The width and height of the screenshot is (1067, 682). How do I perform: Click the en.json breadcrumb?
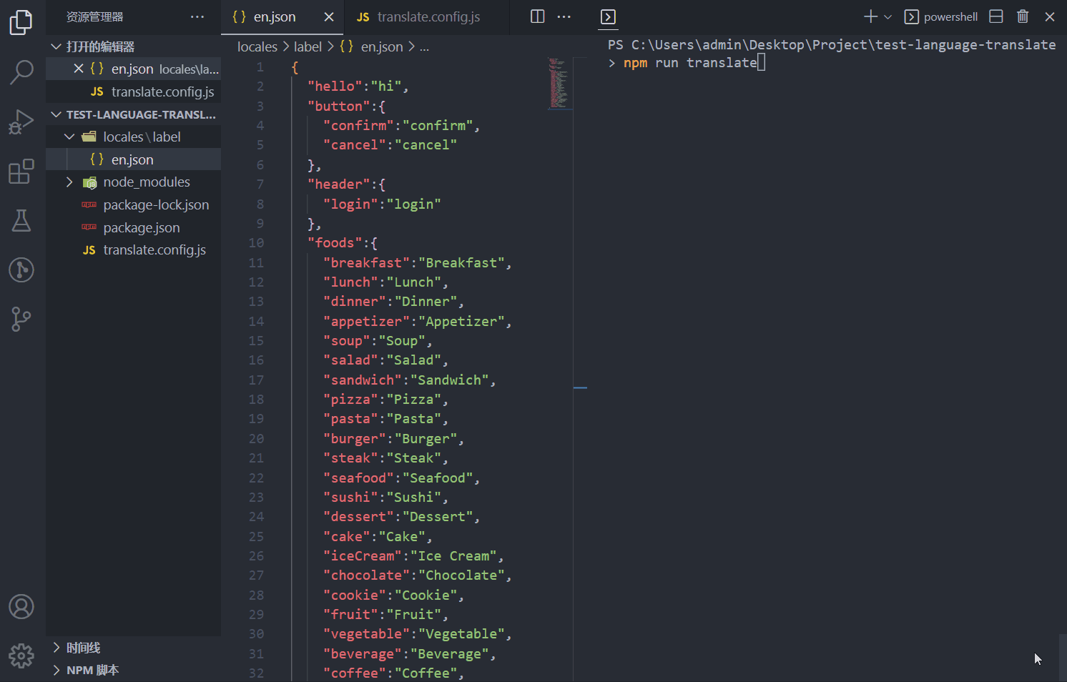tap(371, 46)
